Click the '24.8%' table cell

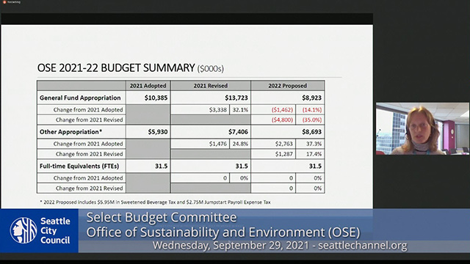tap(240, 144)
